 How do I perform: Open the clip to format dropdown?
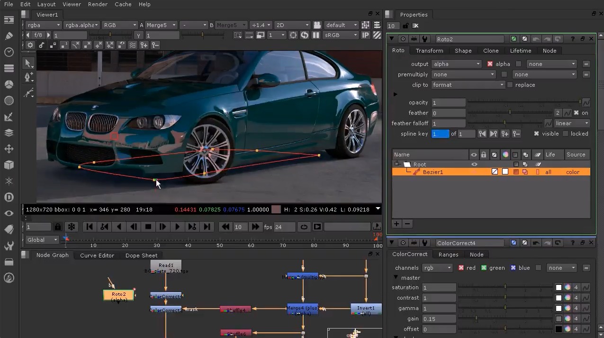tap(468, 85)
